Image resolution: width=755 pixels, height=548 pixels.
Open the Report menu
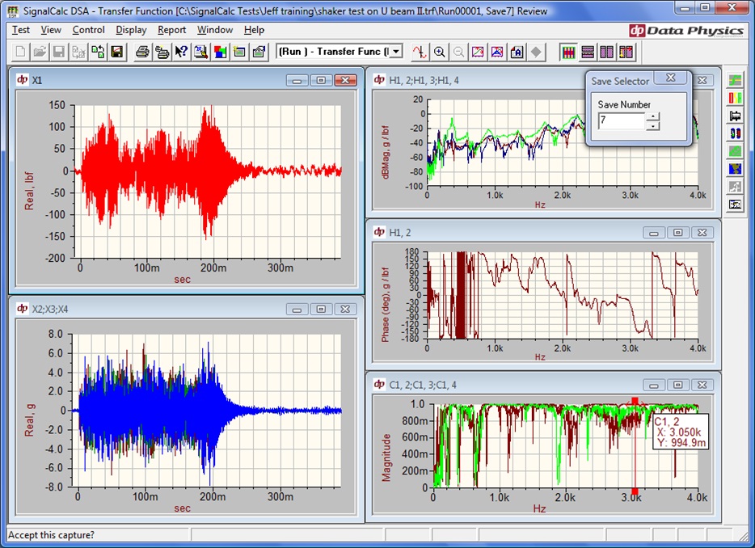pyautogui.click(x=171, y=30)
